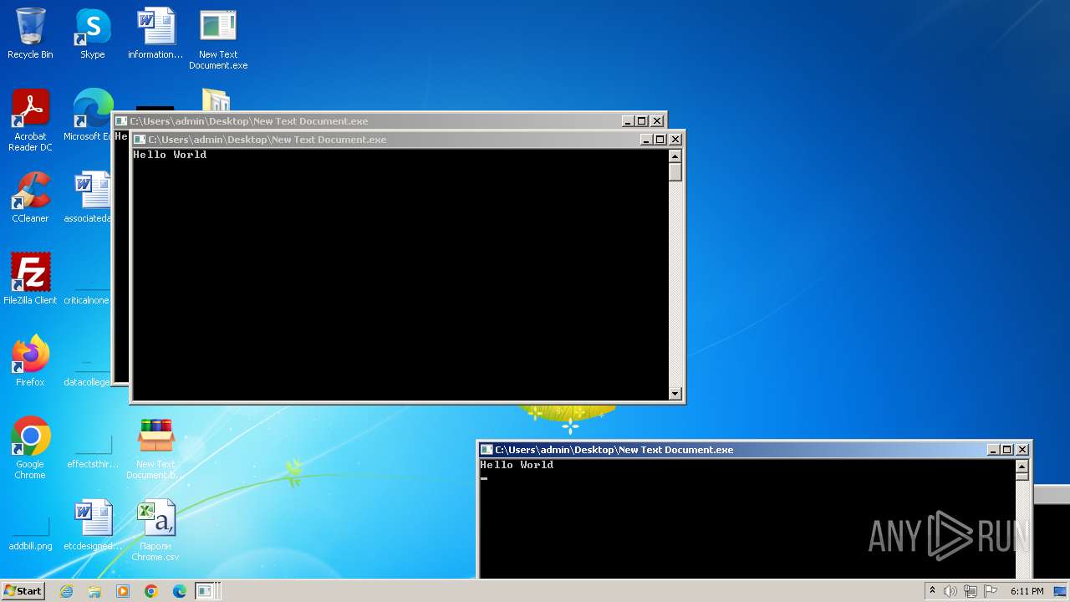Open system menu icon of middle console
Image resolution: width=1070 pixels, height=602 pixels.
[x=140, y=140]
